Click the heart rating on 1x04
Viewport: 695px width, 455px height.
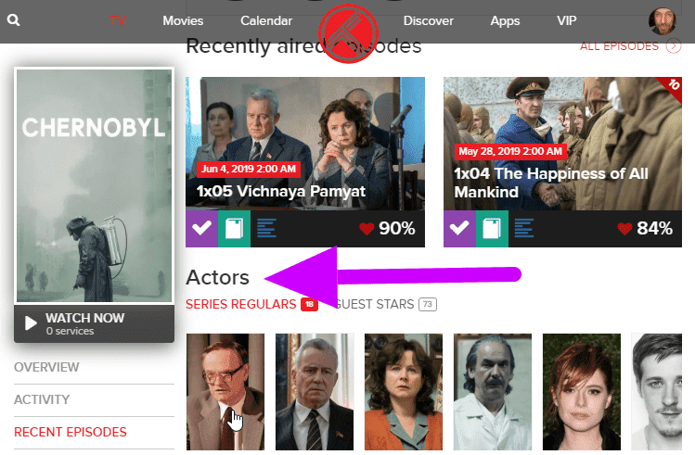click(x=624, y=229)
